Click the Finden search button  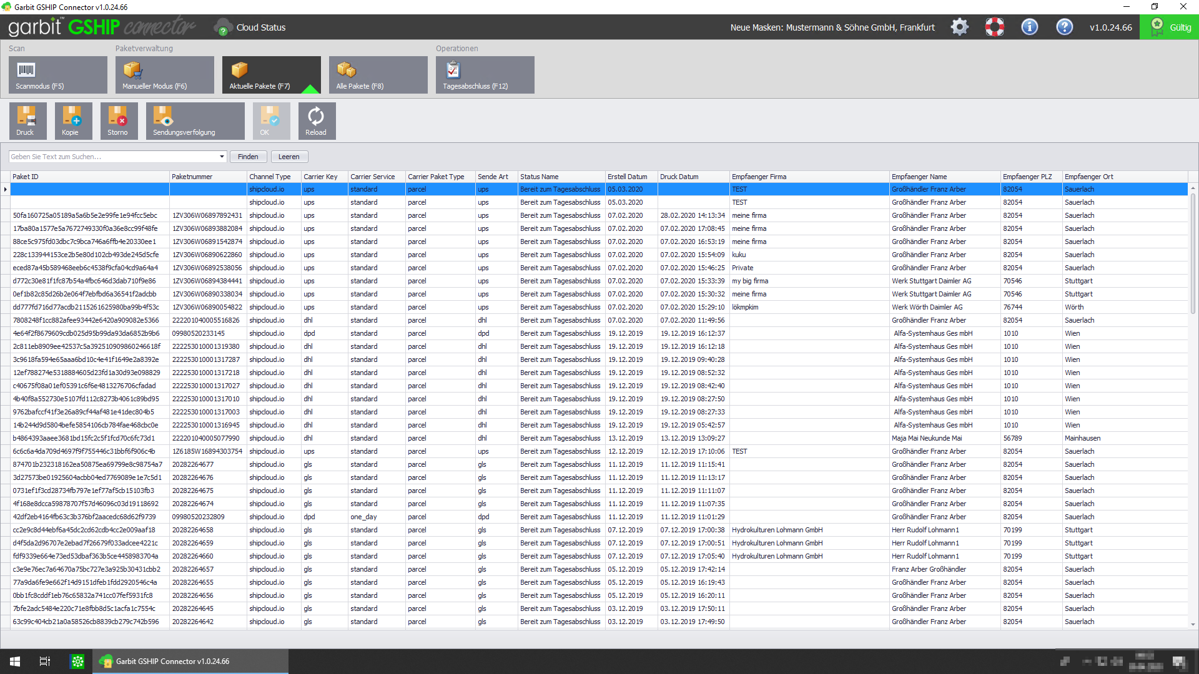point(248,157)
